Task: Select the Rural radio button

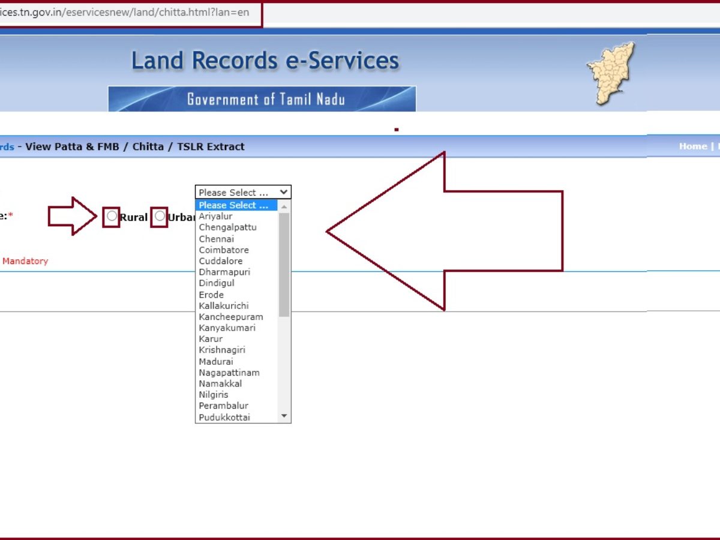Action: point(112,216)
